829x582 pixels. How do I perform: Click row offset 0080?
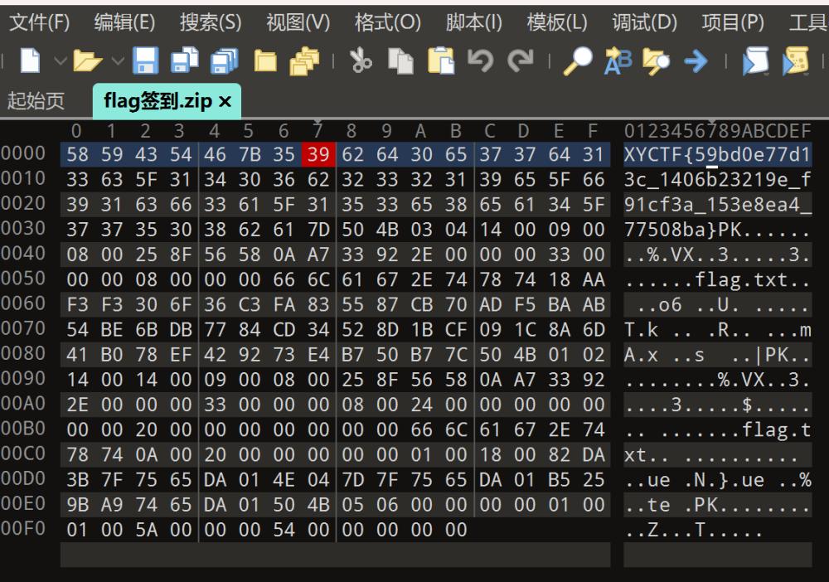click(x=23, y=354)
